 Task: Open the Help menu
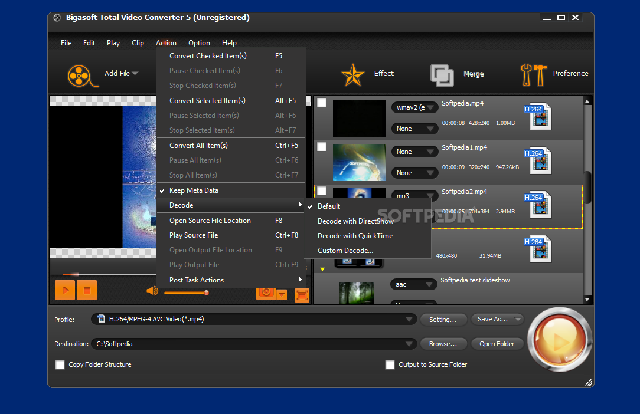(229, 43)
